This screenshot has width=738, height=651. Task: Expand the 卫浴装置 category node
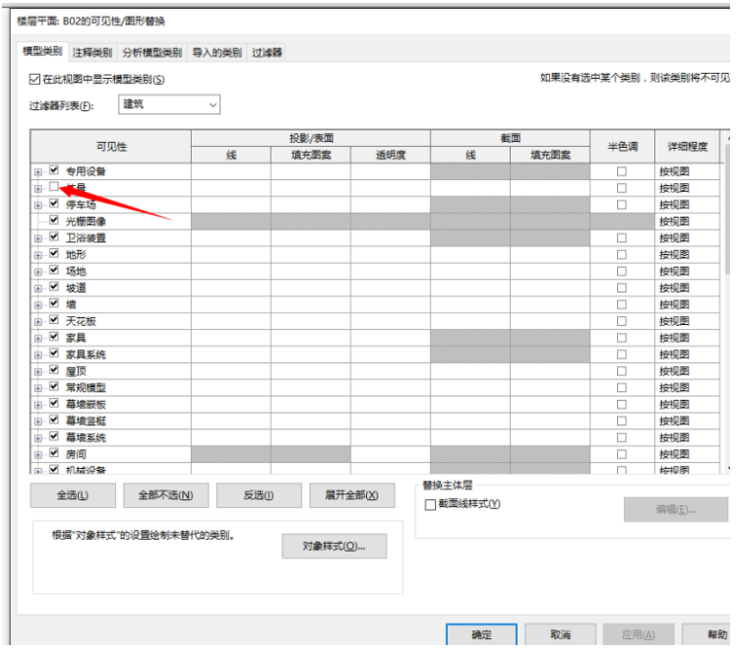38,238
